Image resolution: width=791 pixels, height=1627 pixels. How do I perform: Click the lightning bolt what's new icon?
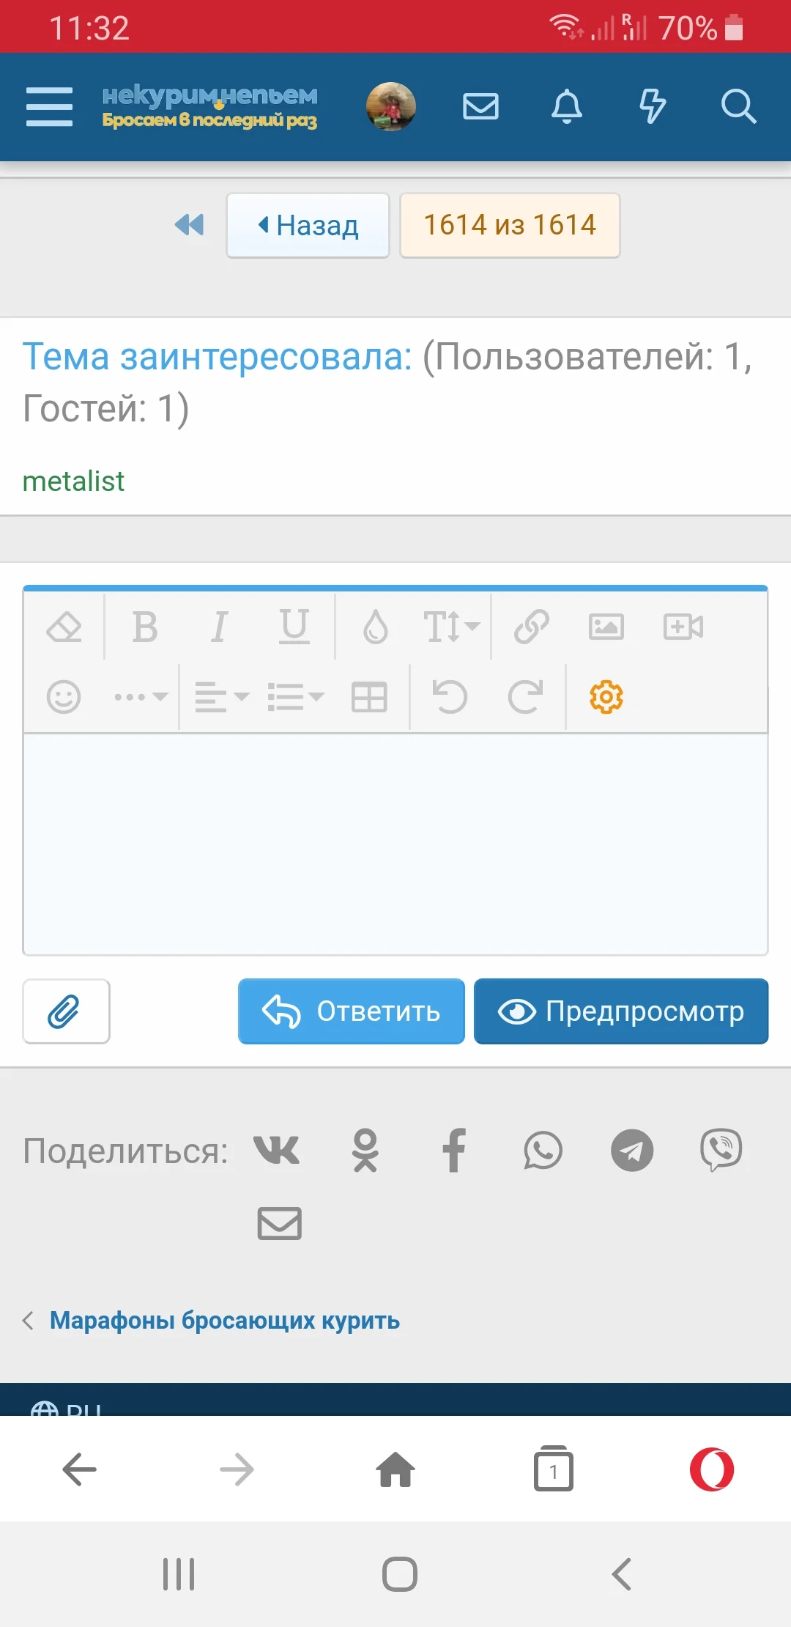(652, 107)
